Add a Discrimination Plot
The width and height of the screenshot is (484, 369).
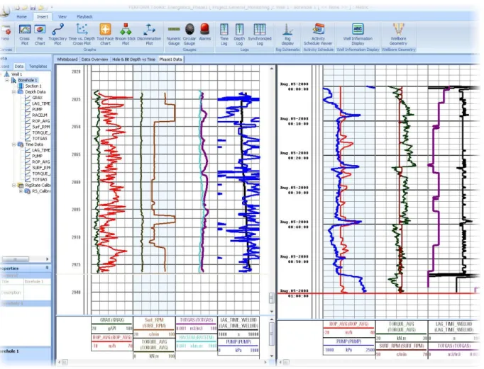pos(149,34)
